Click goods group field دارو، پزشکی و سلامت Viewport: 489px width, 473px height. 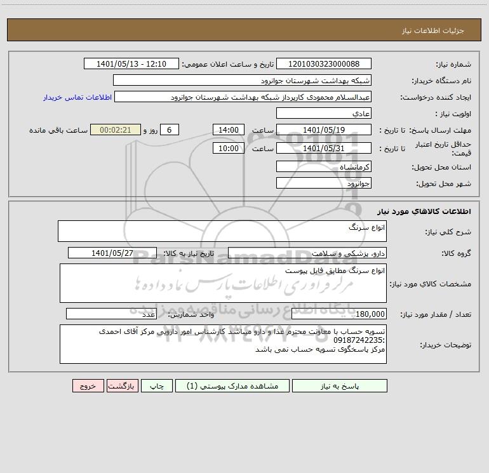click(x=307, y=253)
